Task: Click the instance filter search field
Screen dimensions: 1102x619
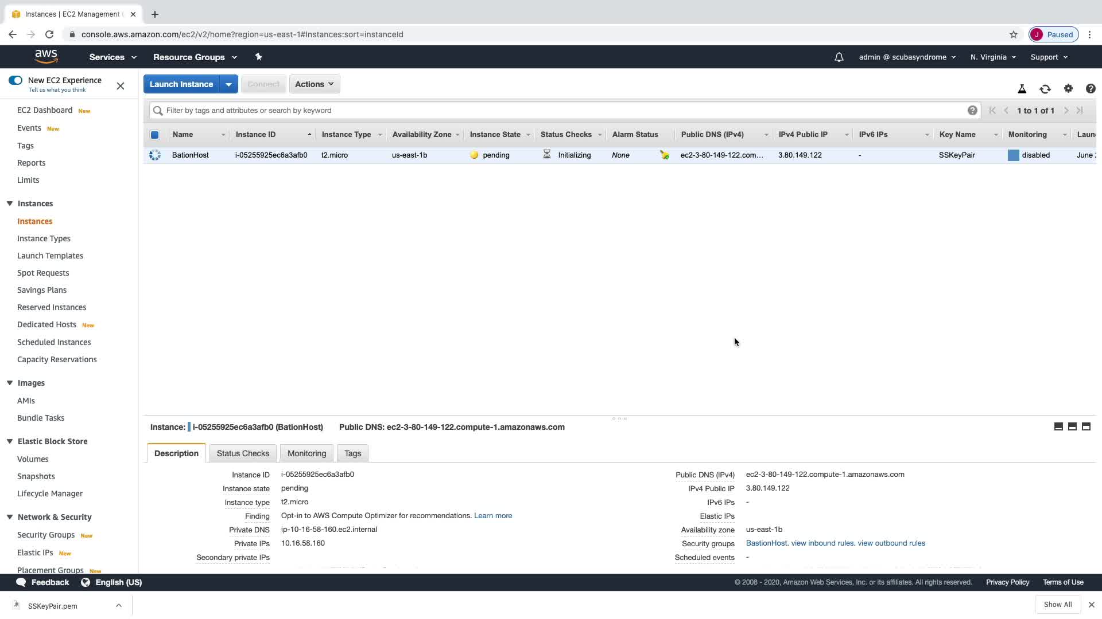Action: (x=562, y=111)
